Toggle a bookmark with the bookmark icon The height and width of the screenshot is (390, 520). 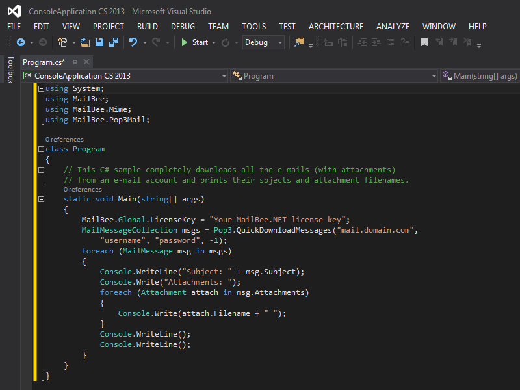tap(424, 42)
